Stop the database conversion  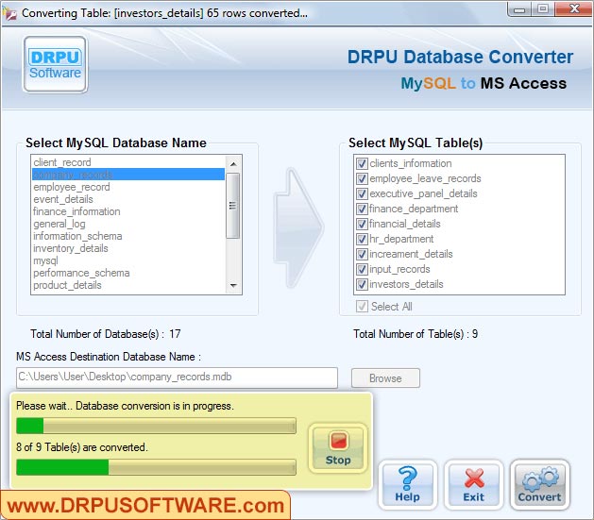coord(337,448)
